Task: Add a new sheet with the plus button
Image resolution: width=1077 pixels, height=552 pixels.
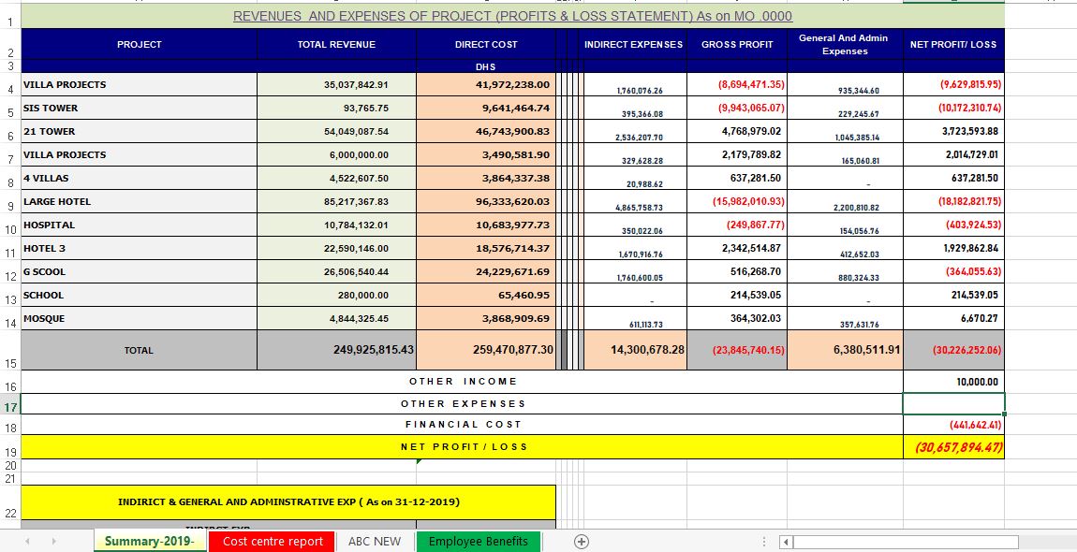Action: click(x=581, y=542)
